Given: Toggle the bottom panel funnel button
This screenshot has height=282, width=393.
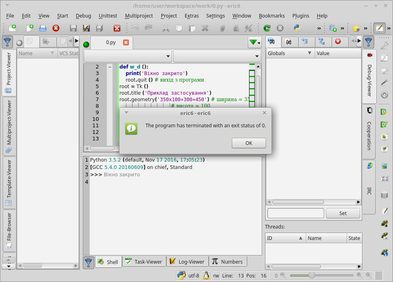Looking at the screenshot, I should 88,262.
